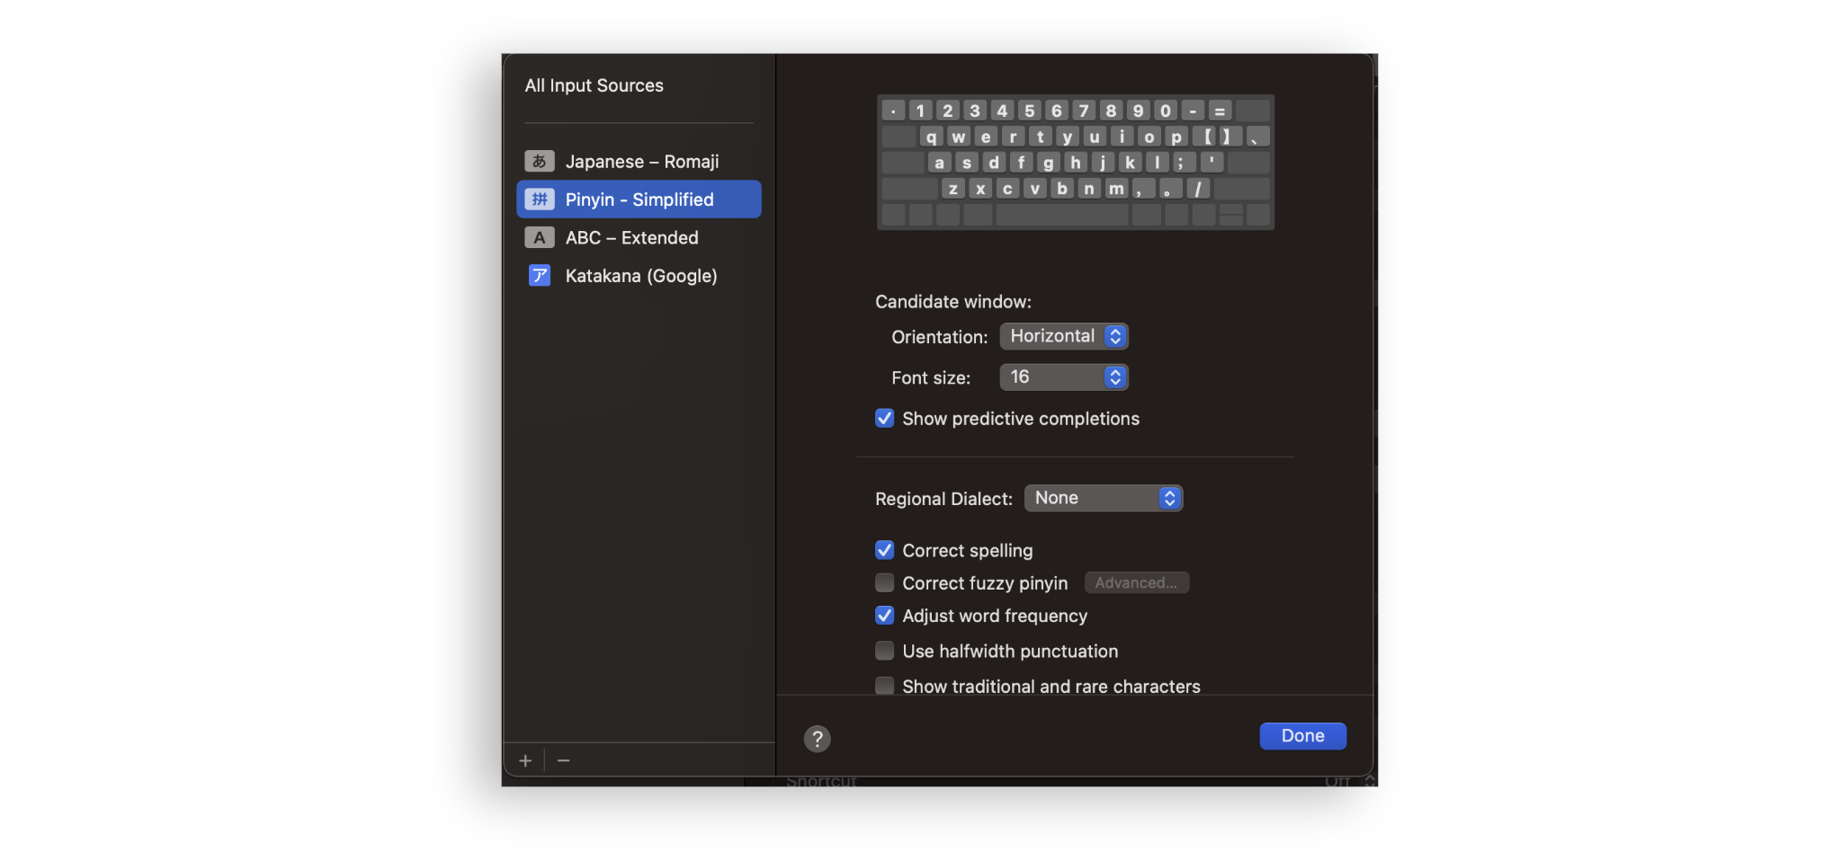Toggle Show predictive completions checkbox
The height and width of the screenshot is (861, 1824).
885,419
